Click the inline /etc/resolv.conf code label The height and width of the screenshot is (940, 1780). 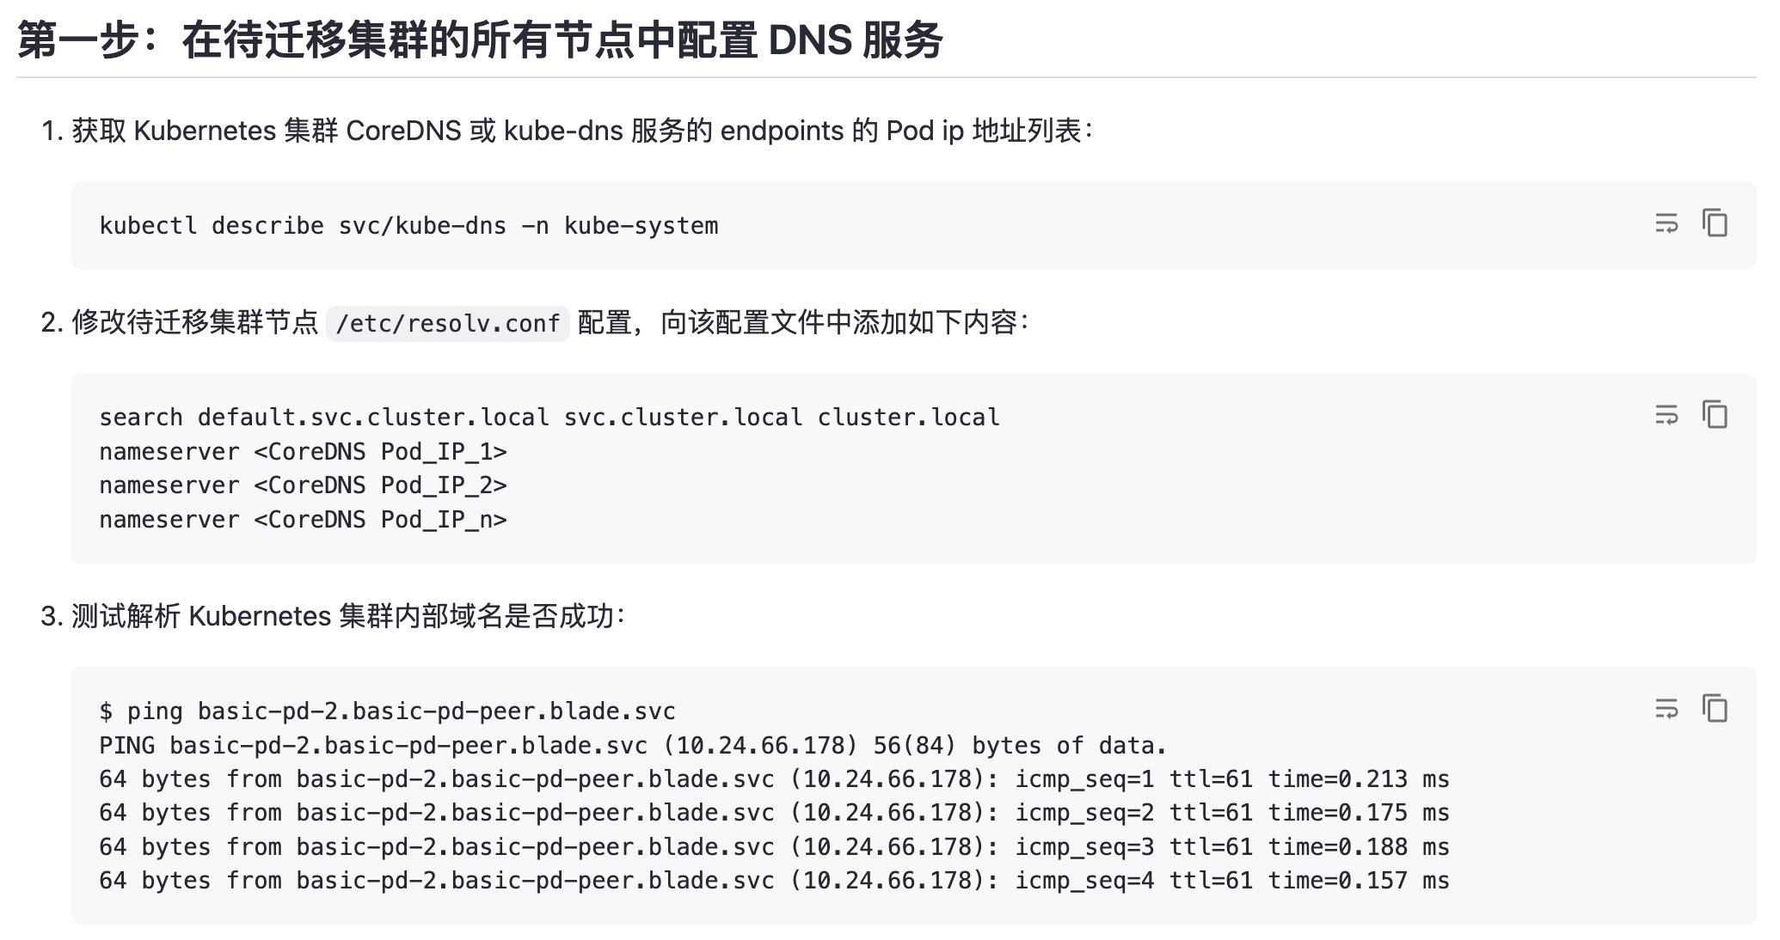tap(447, 324)
